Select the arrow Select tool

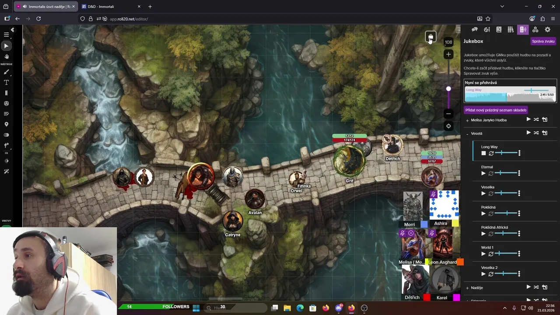point(6,46)
